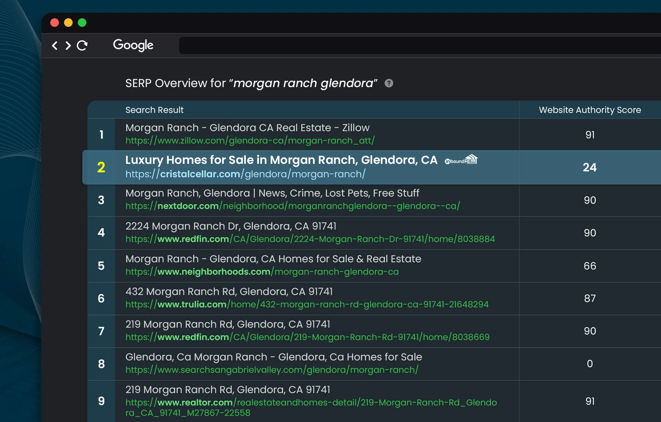
Task: Click the browser back arrow
Action: pyautogui.click(x=55, y=45)
